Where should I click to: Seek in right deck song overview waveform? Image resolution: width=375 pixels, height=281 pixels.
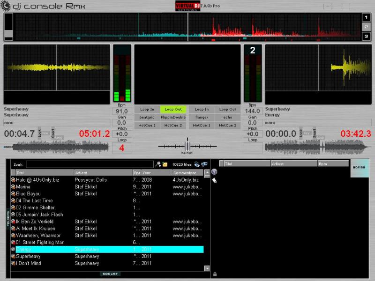(x=318, y=146)
